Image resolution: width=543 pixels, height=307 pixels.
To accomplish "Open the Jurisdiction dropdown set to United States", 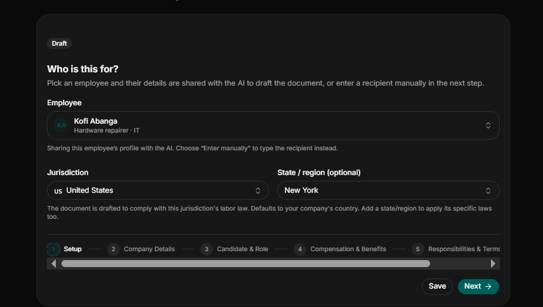I will [x=158, y=190].
